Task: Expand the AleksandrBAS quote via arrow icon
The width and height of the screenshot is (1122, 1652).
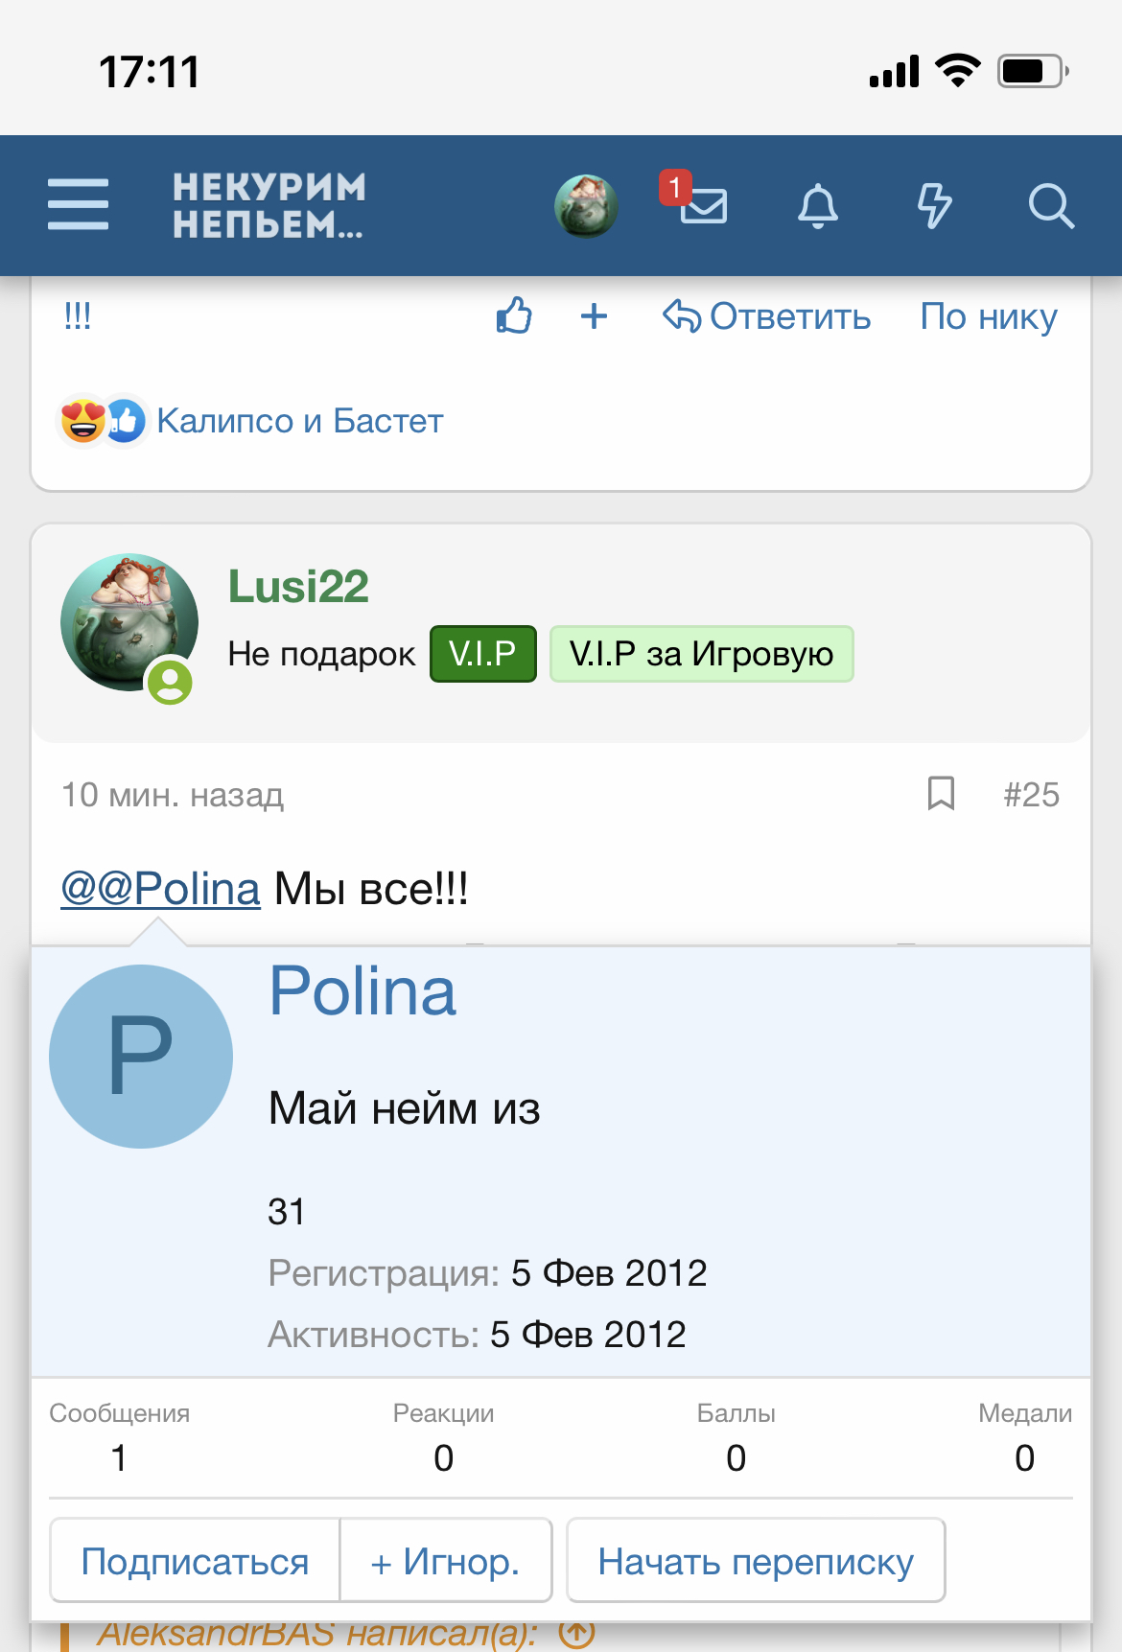Action: point(577,1634)
